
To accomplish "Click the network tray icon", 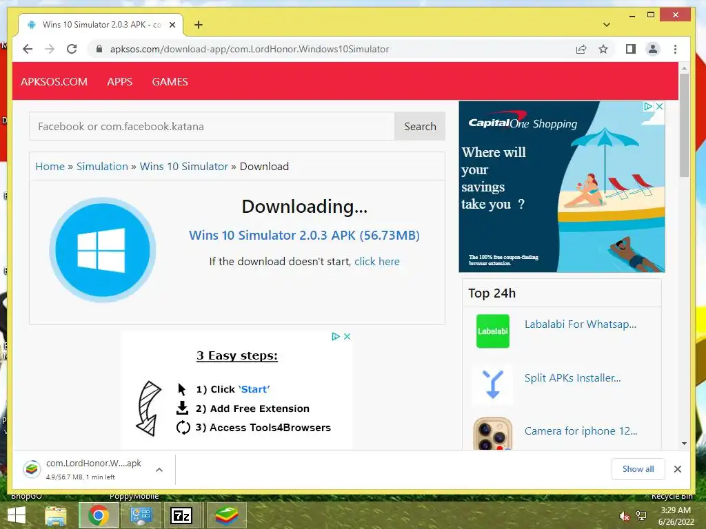I will coord(641,516).
